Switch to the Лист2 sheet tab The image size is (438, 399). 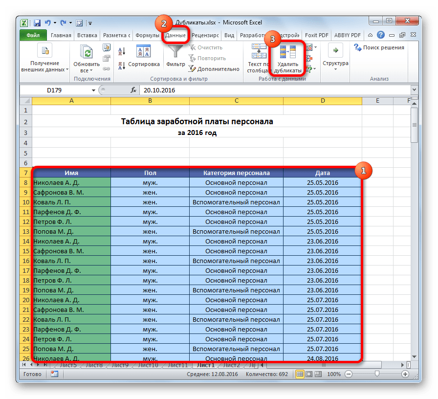pyautogui.click(x=231, y=365)
